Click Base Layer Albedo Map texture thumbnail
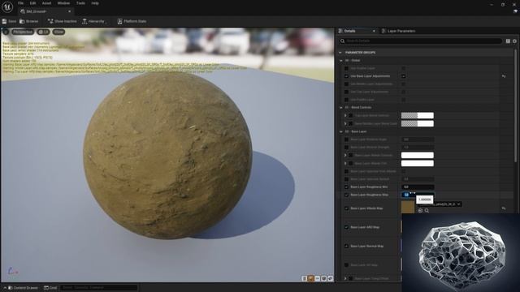 click(x=408, y=208)
